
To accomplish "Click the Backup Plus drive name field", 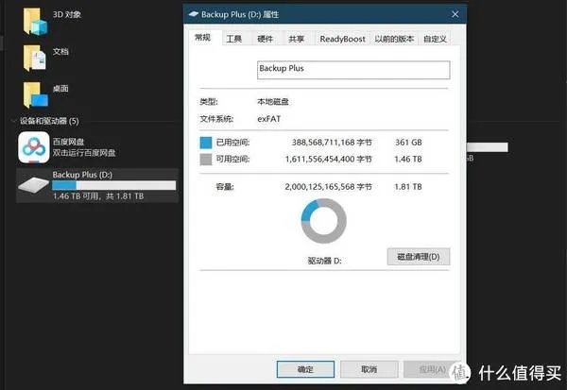I will point(353,70).
